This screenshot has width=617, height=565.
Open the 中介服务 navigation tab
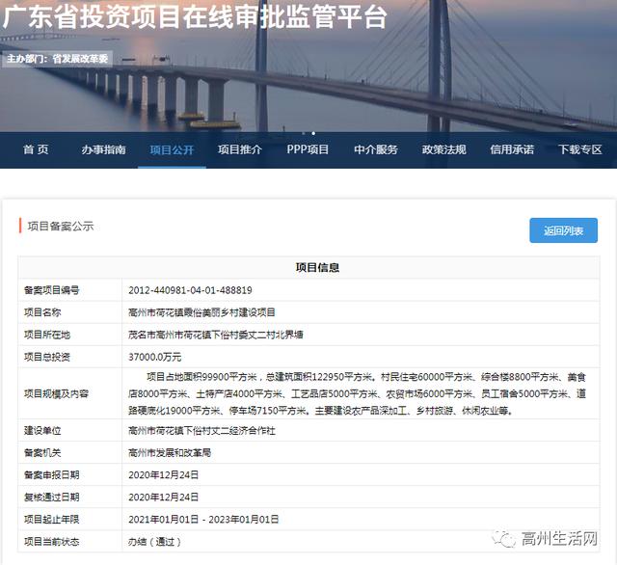(376, 149)
